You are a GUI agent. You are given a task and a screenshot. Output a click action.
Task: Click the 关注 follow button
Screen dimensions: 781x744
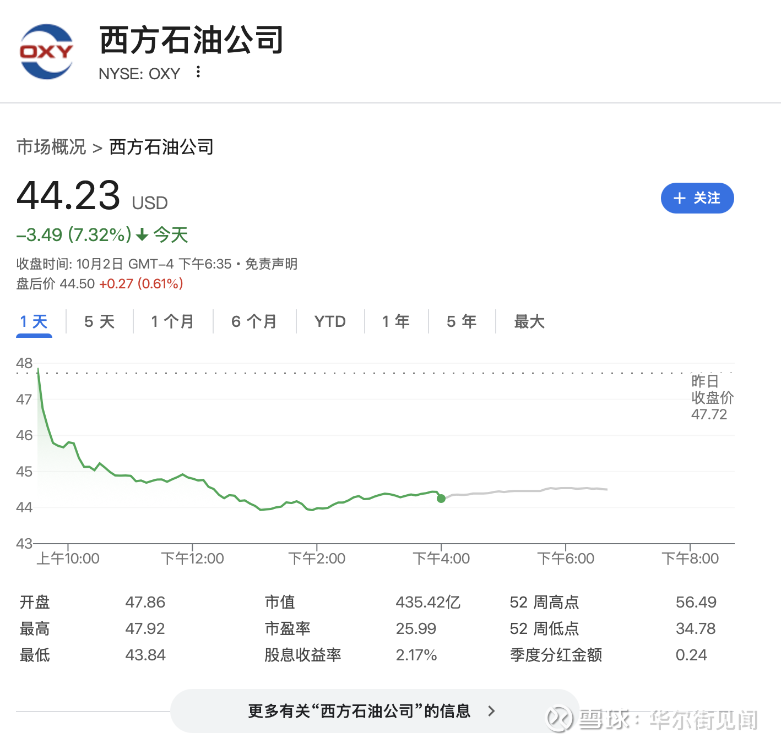[x=697, y=198]
